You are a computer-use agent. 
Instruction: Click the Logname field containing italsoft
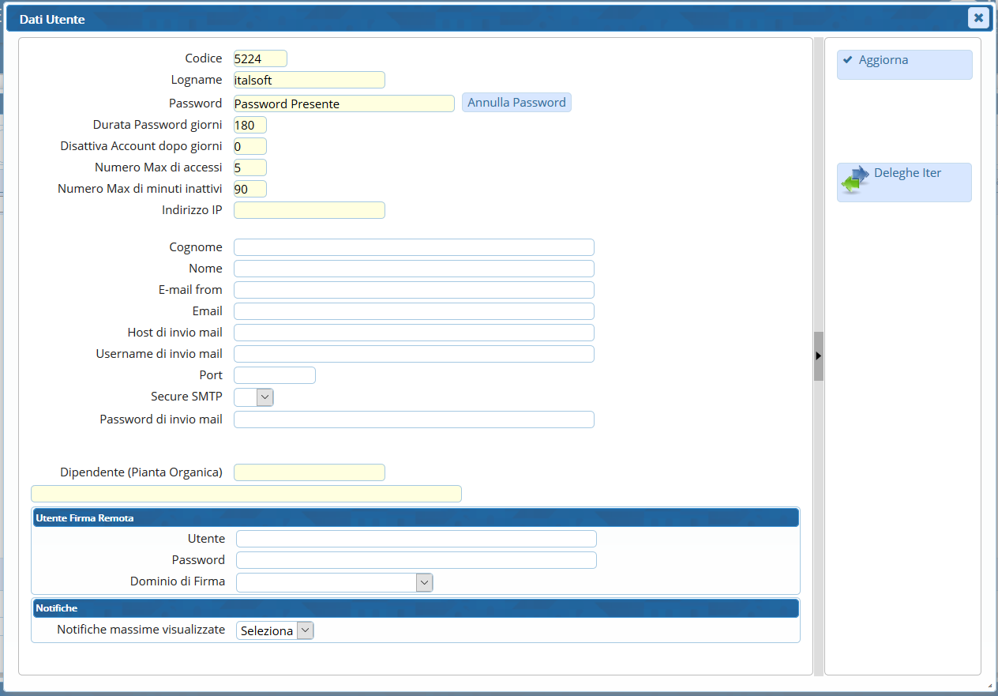[310, 80]
